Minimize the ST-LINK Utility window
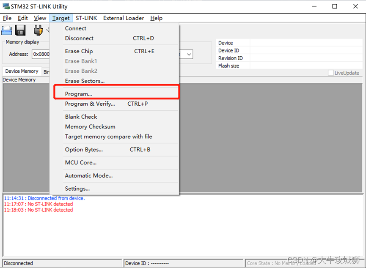366x268 pixels. [x=314, y=6]
